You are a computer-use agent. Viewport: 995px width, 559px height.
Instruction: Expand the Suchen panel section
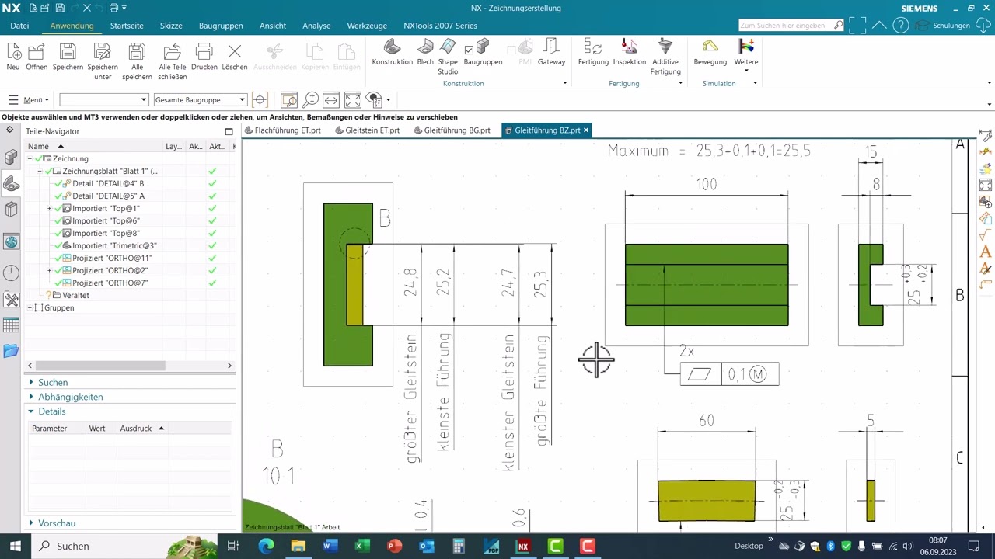click(x=53, y=382)
